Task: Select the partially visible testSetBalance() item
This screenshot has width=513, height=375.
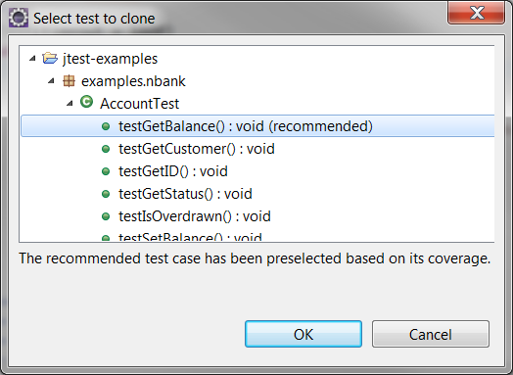Action: [190, 237]
